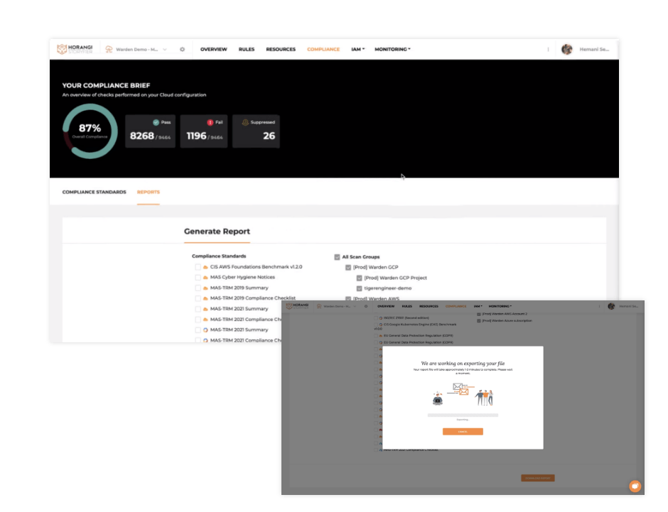Open the three-dot menu in overlay window header
The image size is (668, 512).
599,306
